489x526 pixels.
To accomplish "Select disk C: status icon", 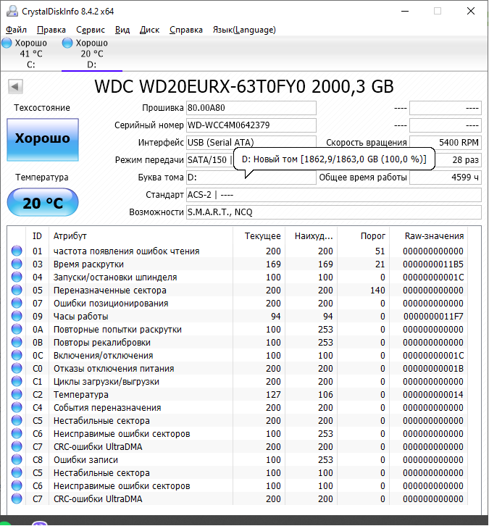I will point(7,43).
